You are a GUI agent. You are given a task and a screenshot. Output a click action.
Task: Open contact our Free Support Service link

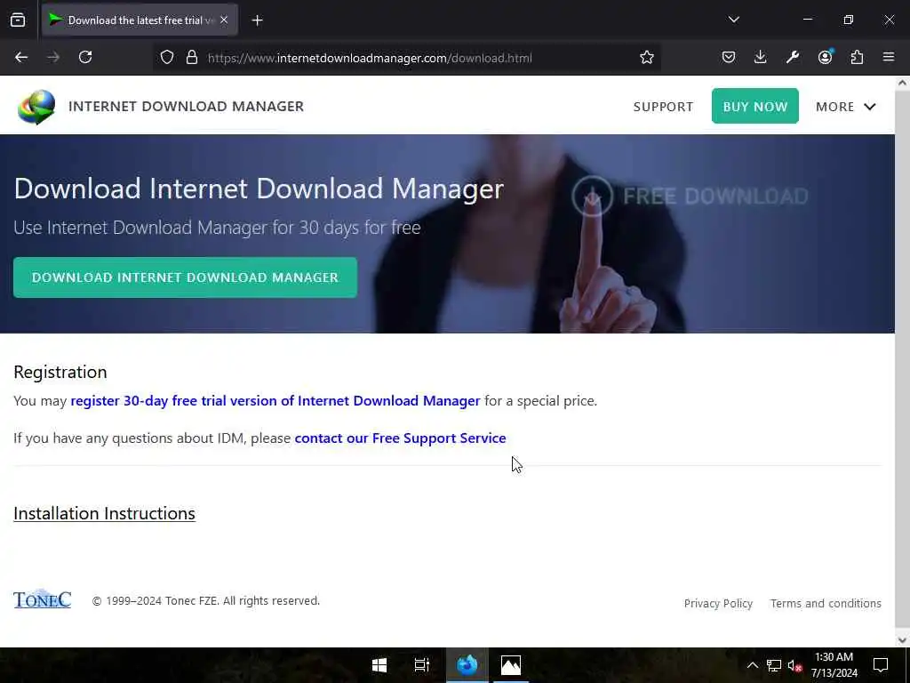point(400,438)
